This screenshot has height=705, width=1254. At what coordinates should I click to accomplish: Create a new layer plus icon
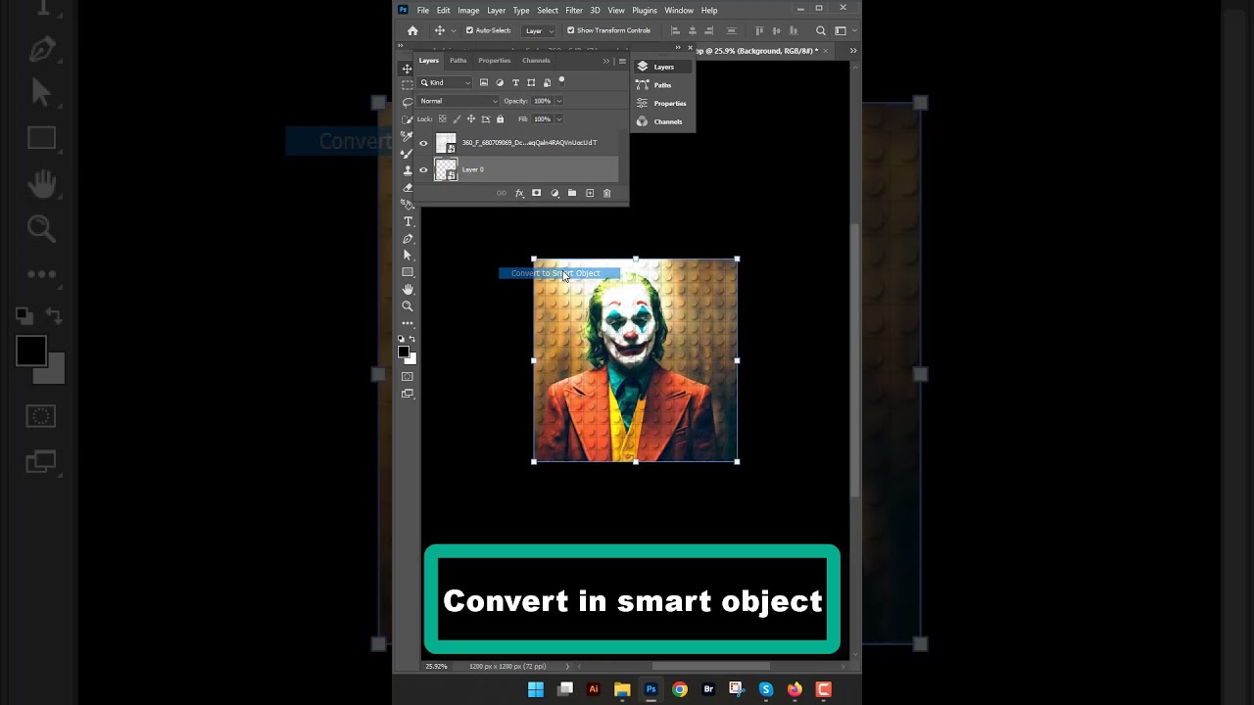coord(590,193)
